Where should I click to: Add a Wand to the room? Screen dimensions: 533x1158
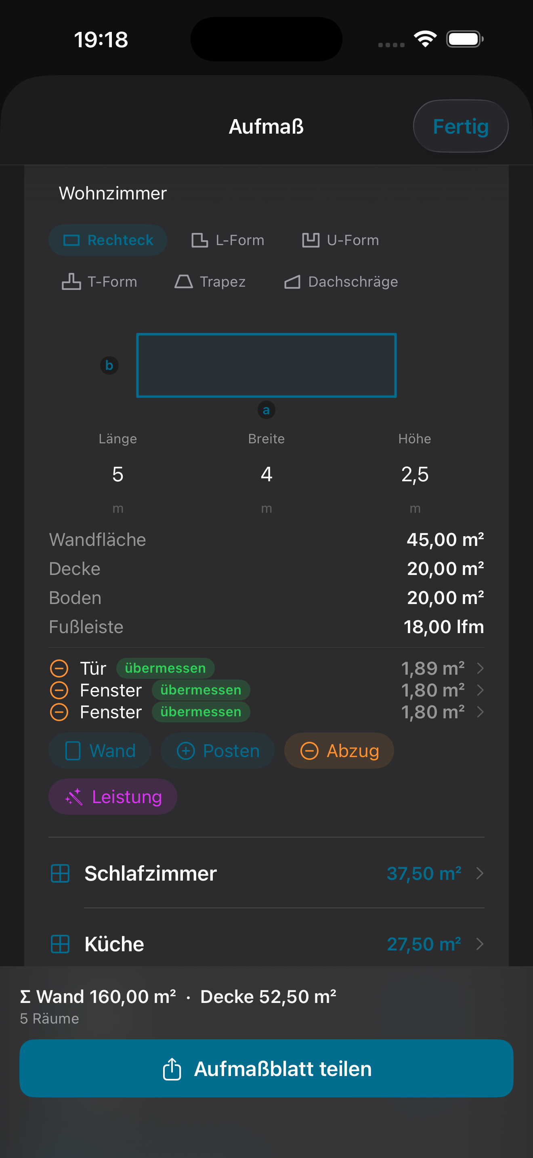point(100,751)
